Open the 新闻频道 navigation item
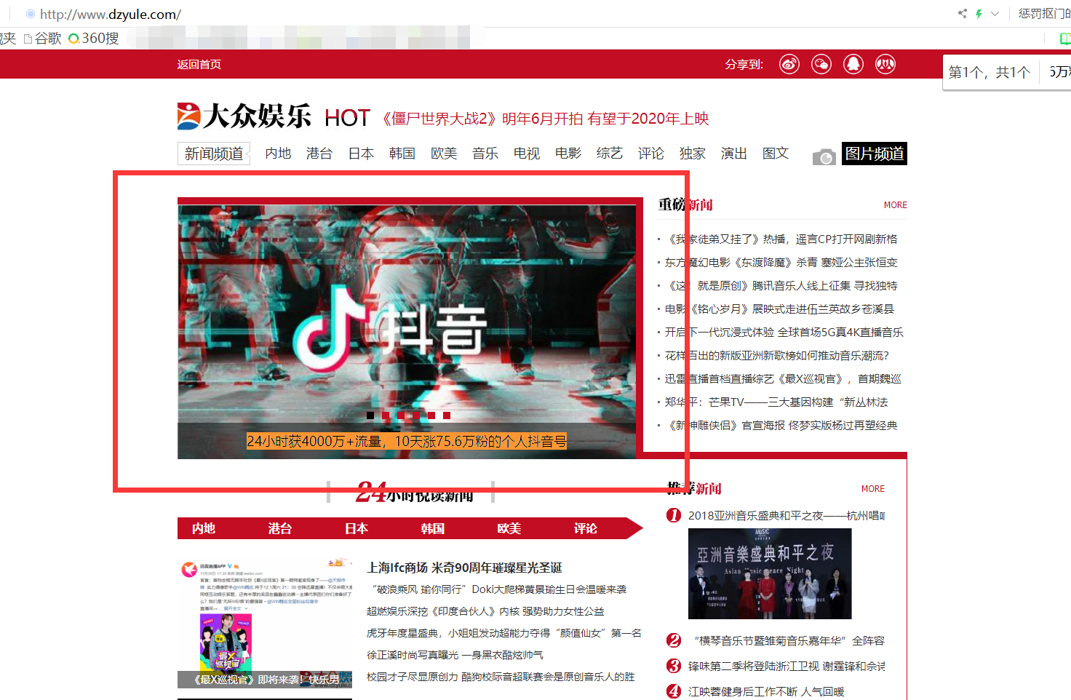This screenshot has width=1071, height=700. pos(214,154)
